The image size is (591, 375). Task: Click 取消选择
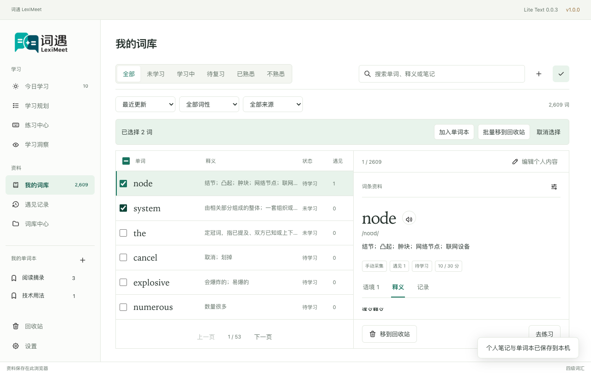[x=549, y=132]
